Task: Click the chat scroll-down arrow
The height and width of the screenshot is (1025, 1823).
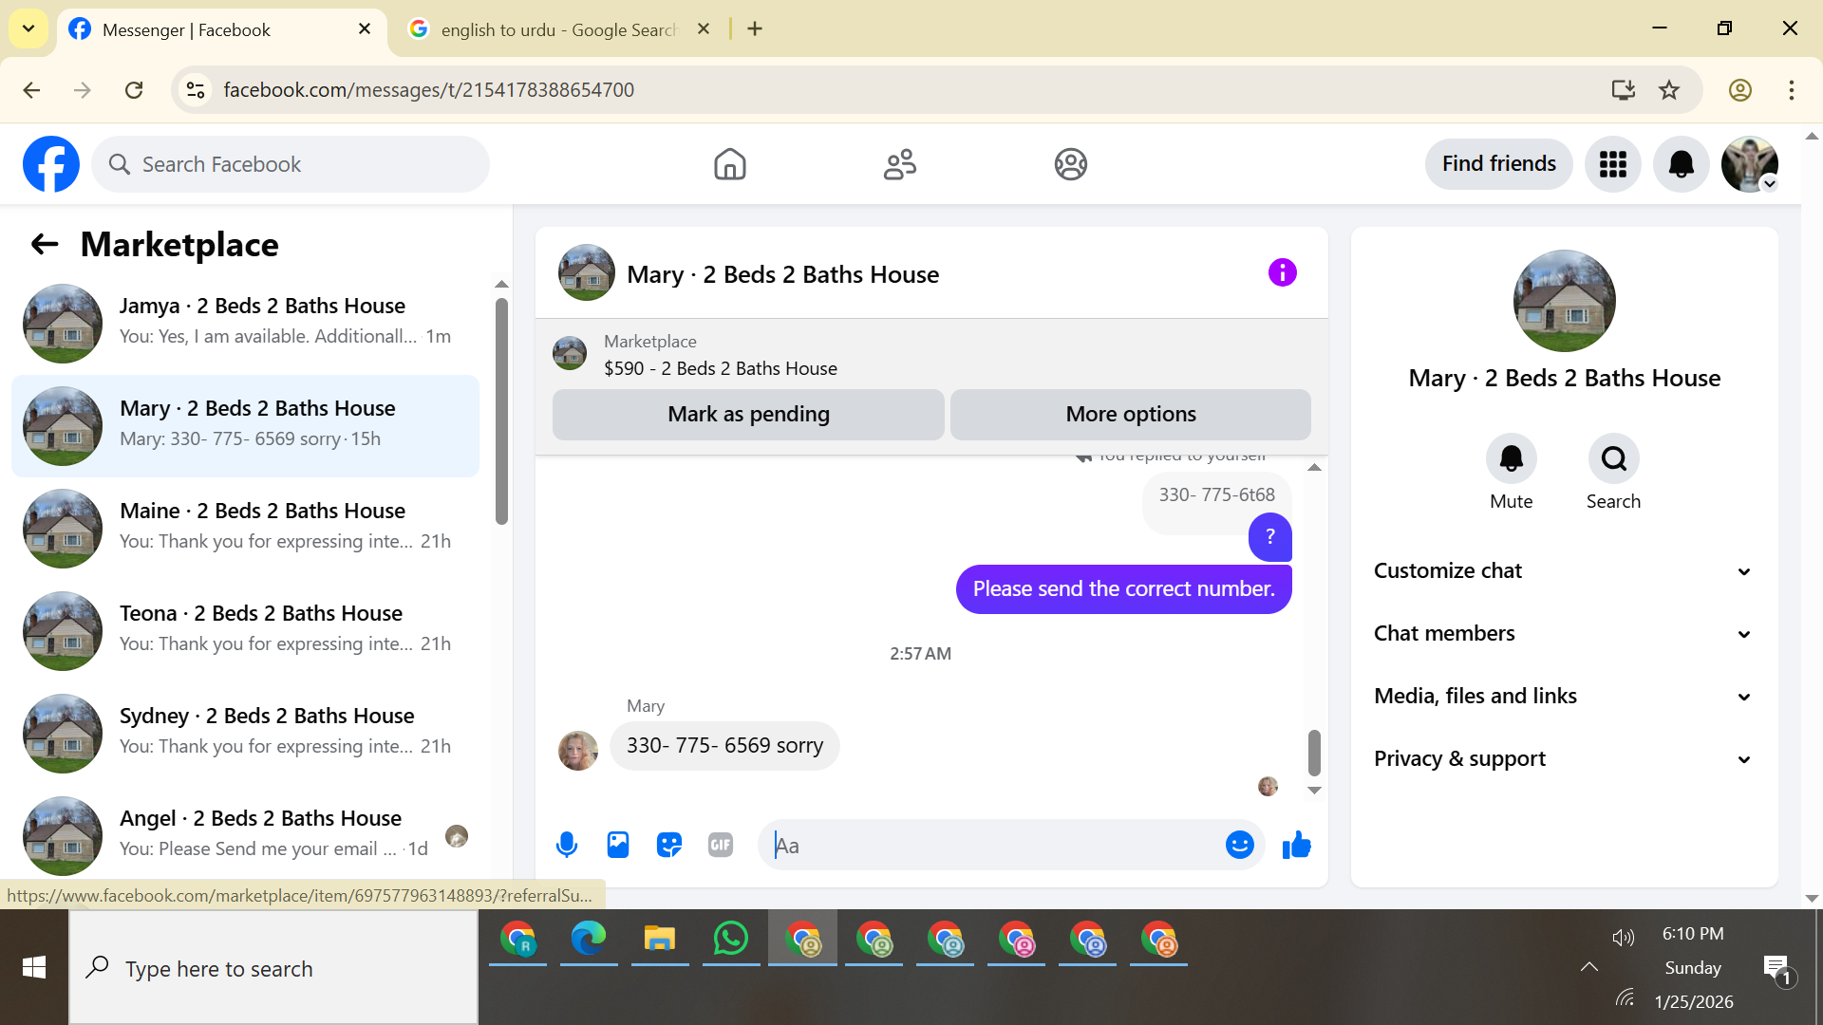Action: coord(1314,791)
